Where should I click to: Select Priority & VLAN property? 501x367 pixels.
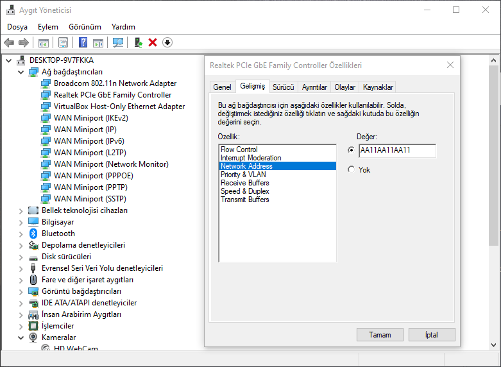[278, 175]
